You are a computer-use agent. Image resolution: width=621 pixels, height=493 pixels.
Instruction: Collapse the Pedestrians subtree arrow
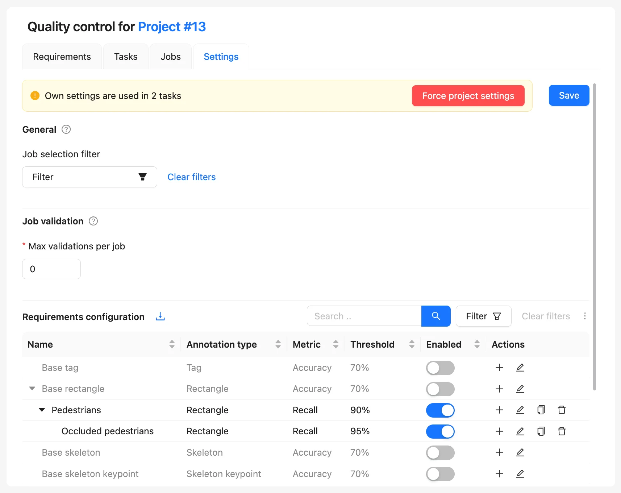pyautogui.click(x=42, y=410)
